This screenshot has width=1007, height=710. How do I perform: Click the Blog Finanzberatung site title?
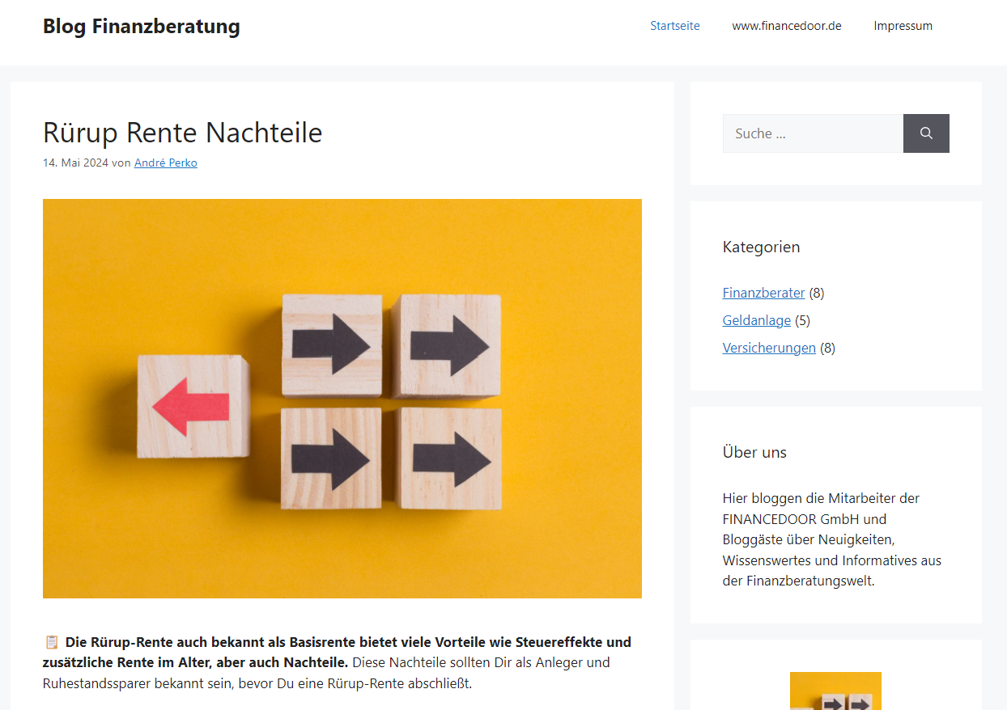(141, 27)
